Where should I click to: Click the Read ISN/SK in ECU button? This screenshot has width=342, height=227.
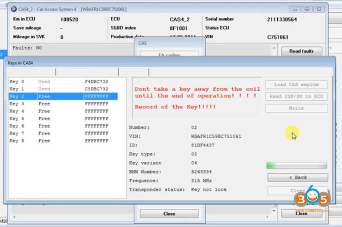[x=296, y=96]
